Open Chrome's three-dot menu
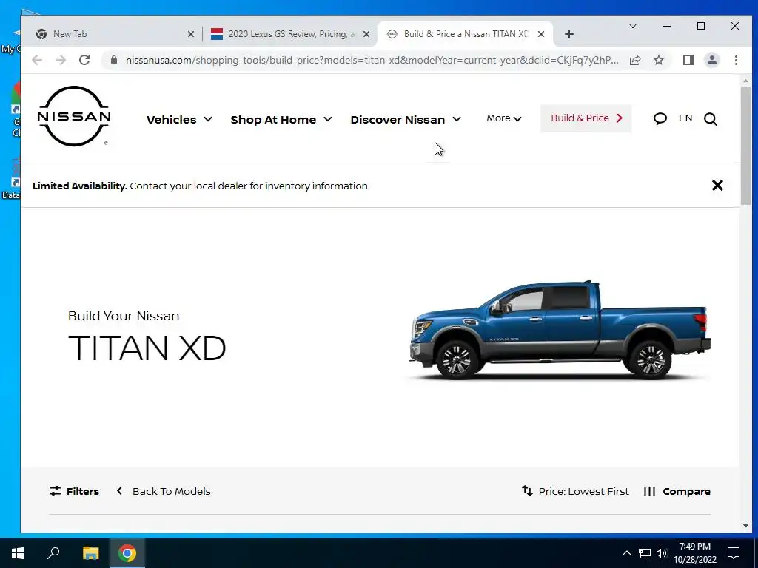The height and width of the screenshot is (568, 758). 736,60
